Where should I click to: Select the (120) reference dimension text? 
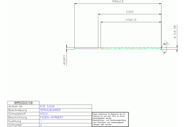pyautogui.click(x=129, y=12)
